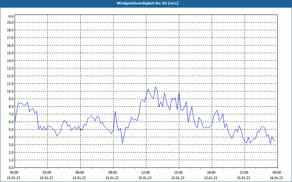Click the '1,0' y-axis value

click(11, 160)
